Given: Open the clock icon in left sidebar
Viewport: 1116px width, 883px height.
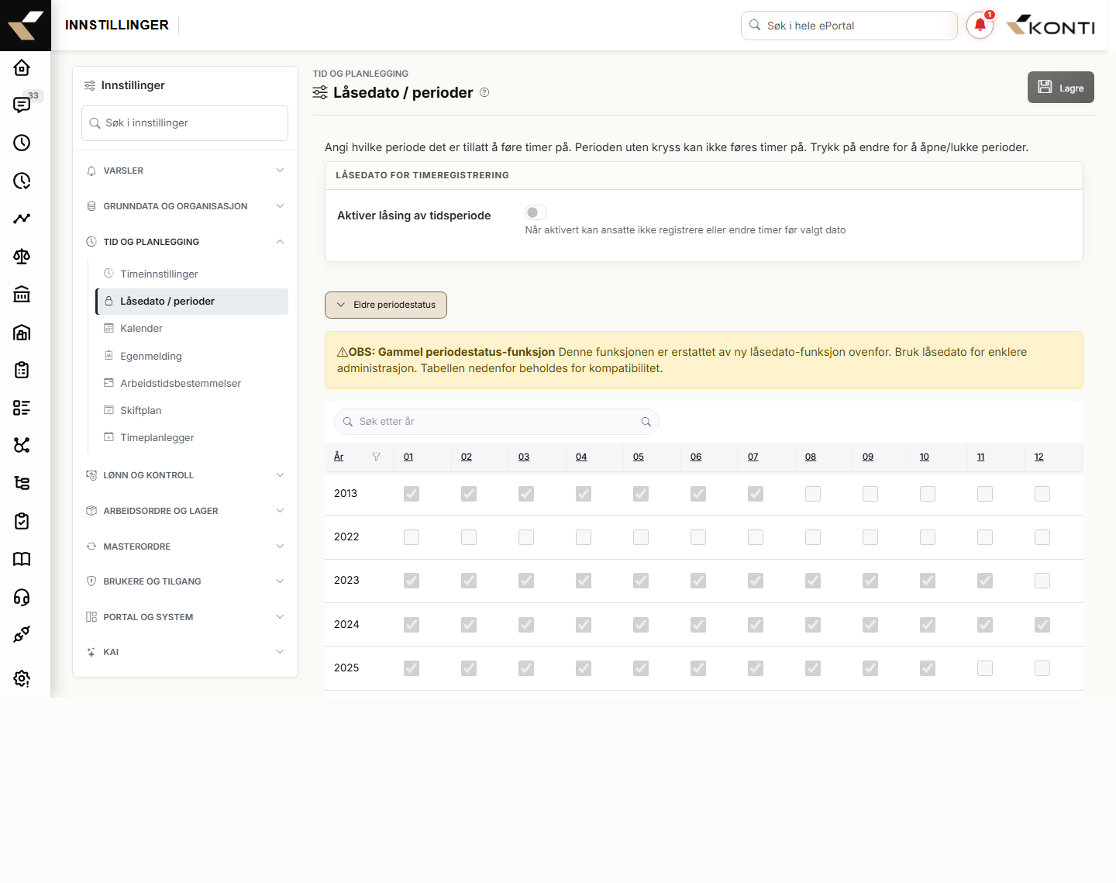Looking at the screenshot, I should click(22, 143).
